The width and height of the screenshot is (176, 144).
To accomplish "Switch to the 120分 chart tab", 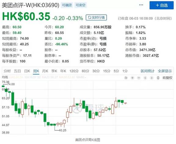I will tap(74, 71).
